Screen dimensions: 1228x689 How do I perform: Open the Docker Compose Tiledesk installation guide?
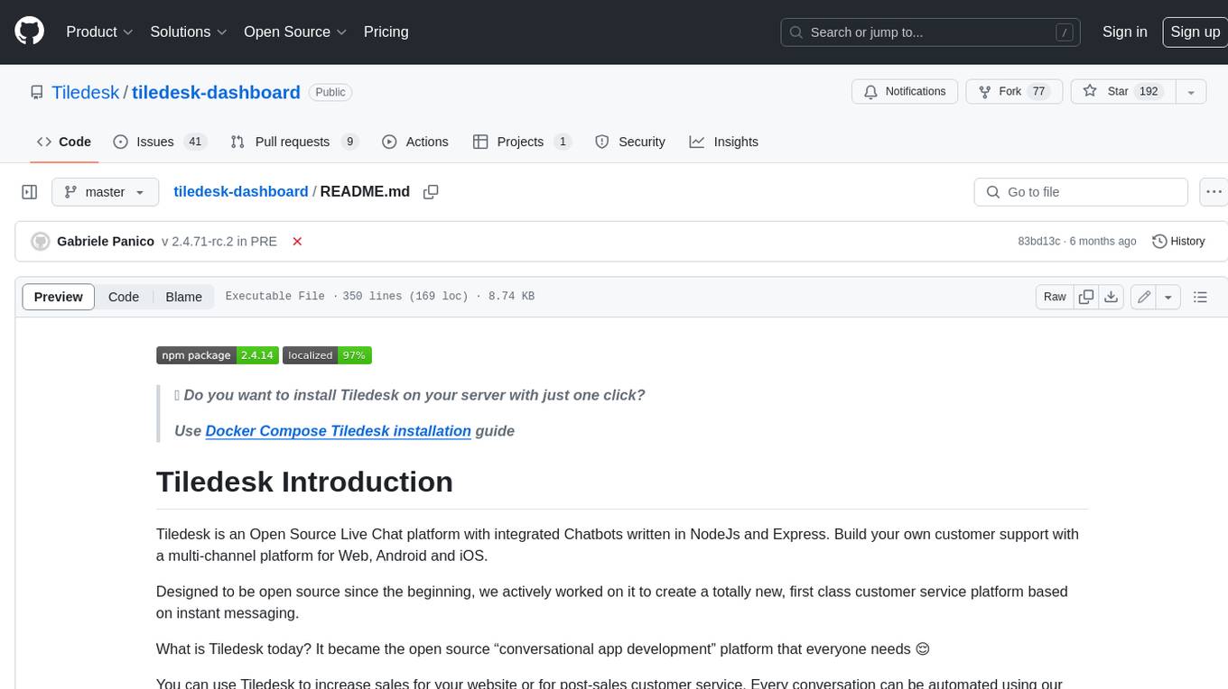tap(338, 431)
